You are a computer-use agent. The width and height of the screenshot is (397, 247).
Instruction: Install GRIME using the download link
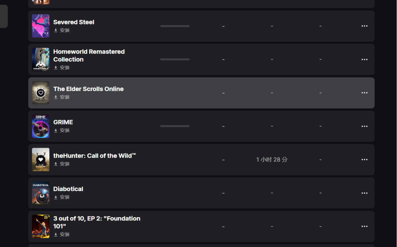[x=62, y=130]
